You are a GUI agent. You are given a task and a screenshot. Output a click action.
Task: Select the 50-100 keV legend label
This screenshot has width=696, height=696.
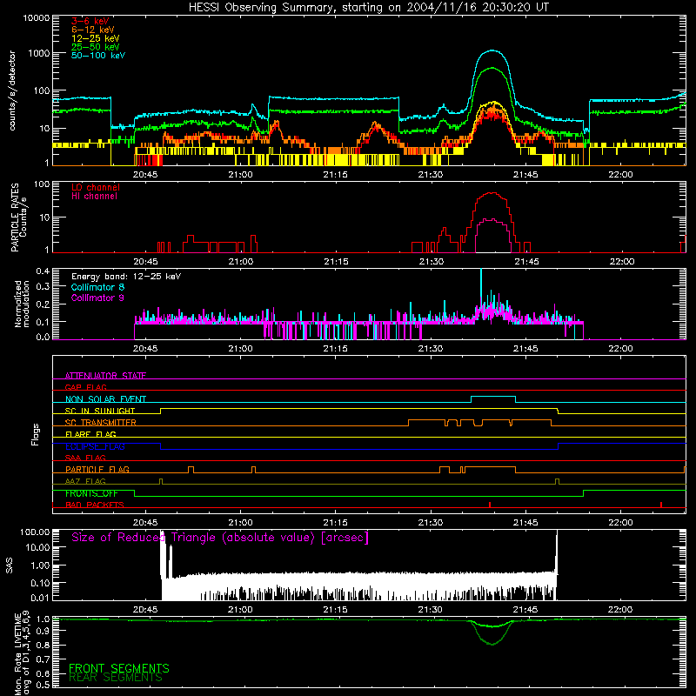coord(98,56)
